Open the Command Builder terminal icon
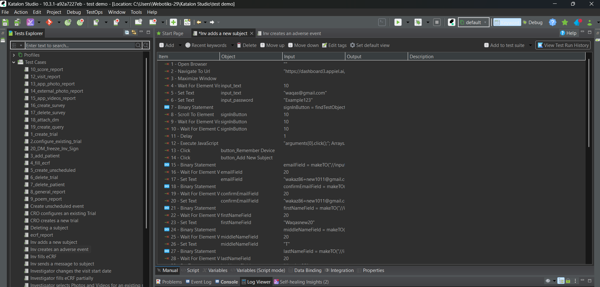Screen dimensions: 600x287 coord(382,22)
